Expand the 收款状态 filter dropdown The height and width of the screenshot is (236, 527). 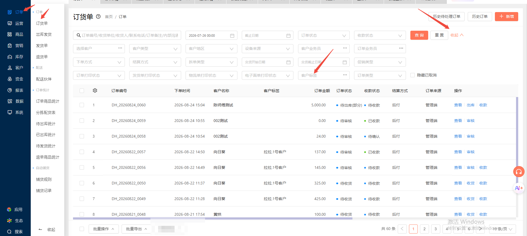click(x=380, y=35)
